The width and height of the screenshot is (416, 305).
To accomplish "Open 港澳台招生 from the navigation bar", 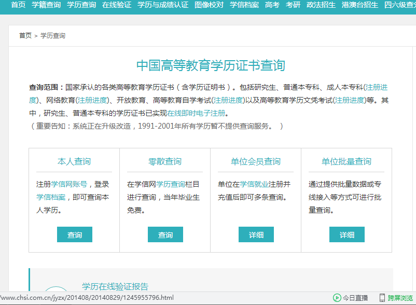I will pos(360,5).
